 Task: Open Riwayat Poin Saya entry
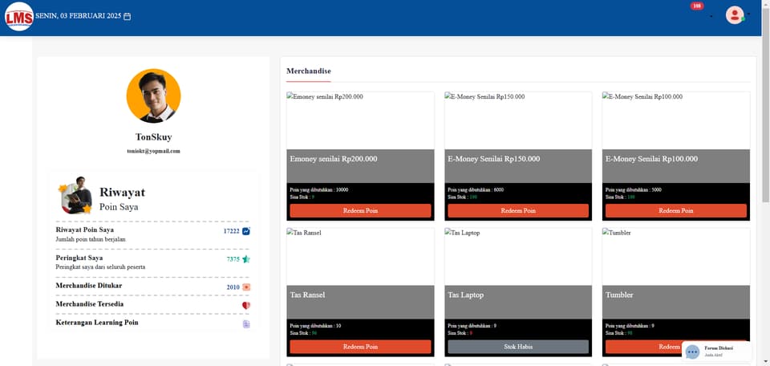[x=152, y=234]
